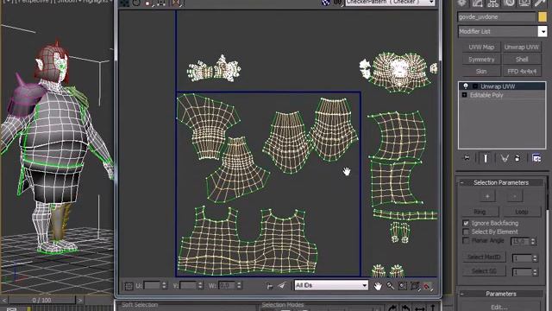Click the timeline previous frame arrow

click(3, 301)
